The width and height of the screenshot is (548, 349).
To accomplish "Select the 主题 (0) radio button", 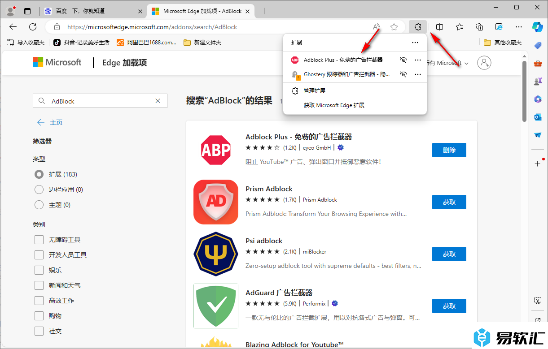I will tap(39, 205).
